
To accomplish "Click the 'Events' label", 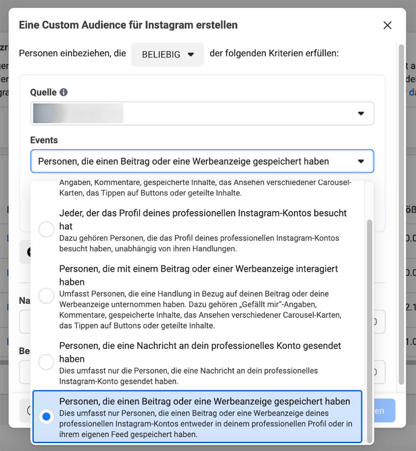I will click(x=44, y=140).
